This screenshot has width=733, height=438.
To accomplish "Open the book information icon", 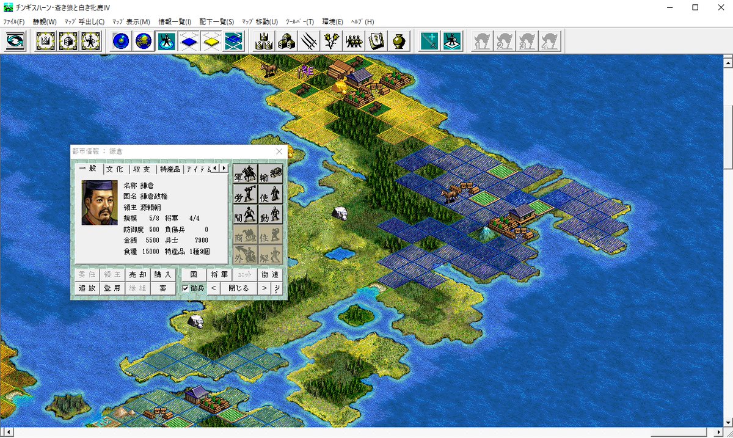I will pyautogui.click(x=376, y=41).
